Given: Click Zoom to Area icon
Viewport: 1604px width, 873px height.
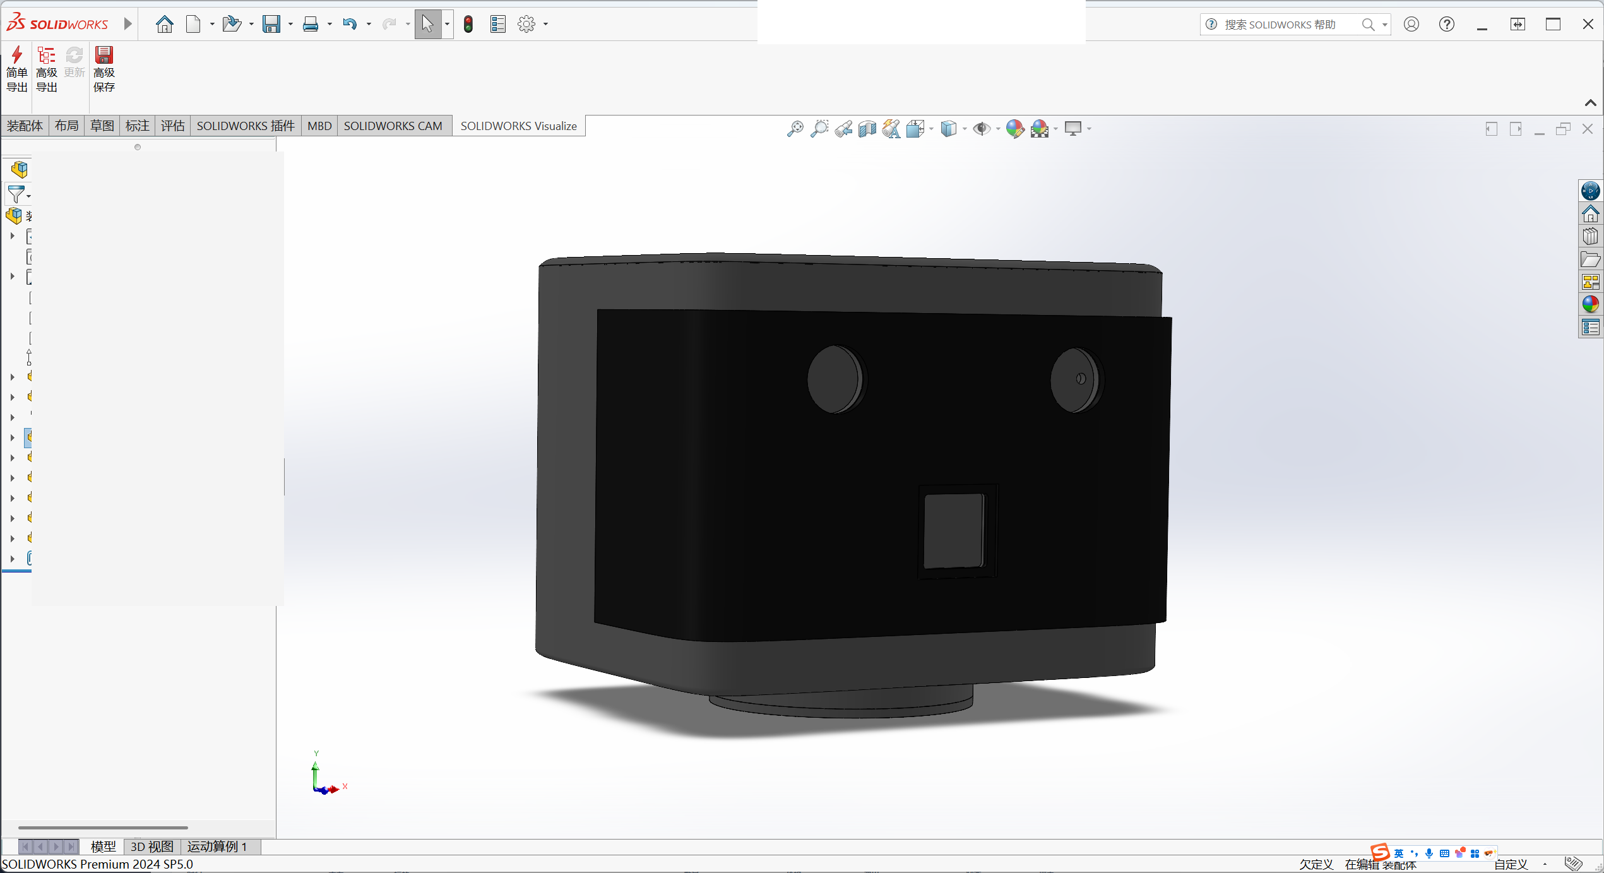Looking at the screenshot, I should 819,129.
